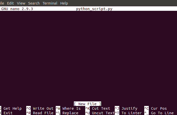Click the python_script.py filename in title bar
This screenshot has height=115, width=177.
94,9
